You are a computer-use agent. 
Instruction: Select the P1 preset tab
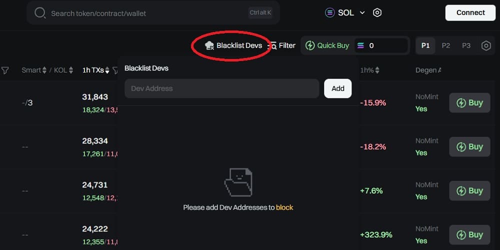(425, 45)
